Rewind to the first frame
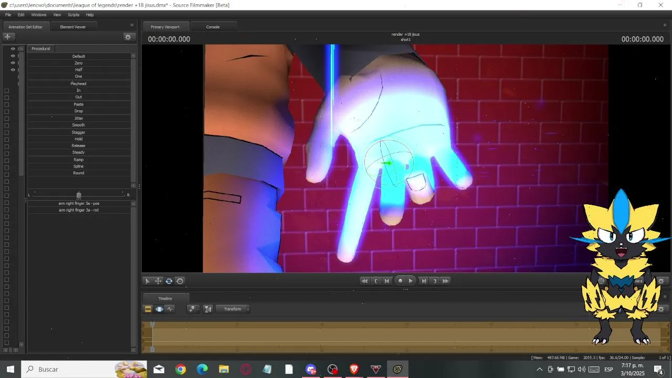 click(364, 281)
